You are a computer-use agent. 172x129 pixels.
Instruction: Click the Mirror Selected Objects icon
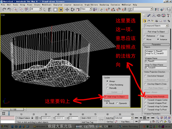157,10
